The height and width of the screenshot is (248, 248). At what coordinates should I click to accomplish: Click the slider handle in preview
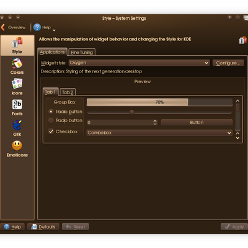coord(131,112)
